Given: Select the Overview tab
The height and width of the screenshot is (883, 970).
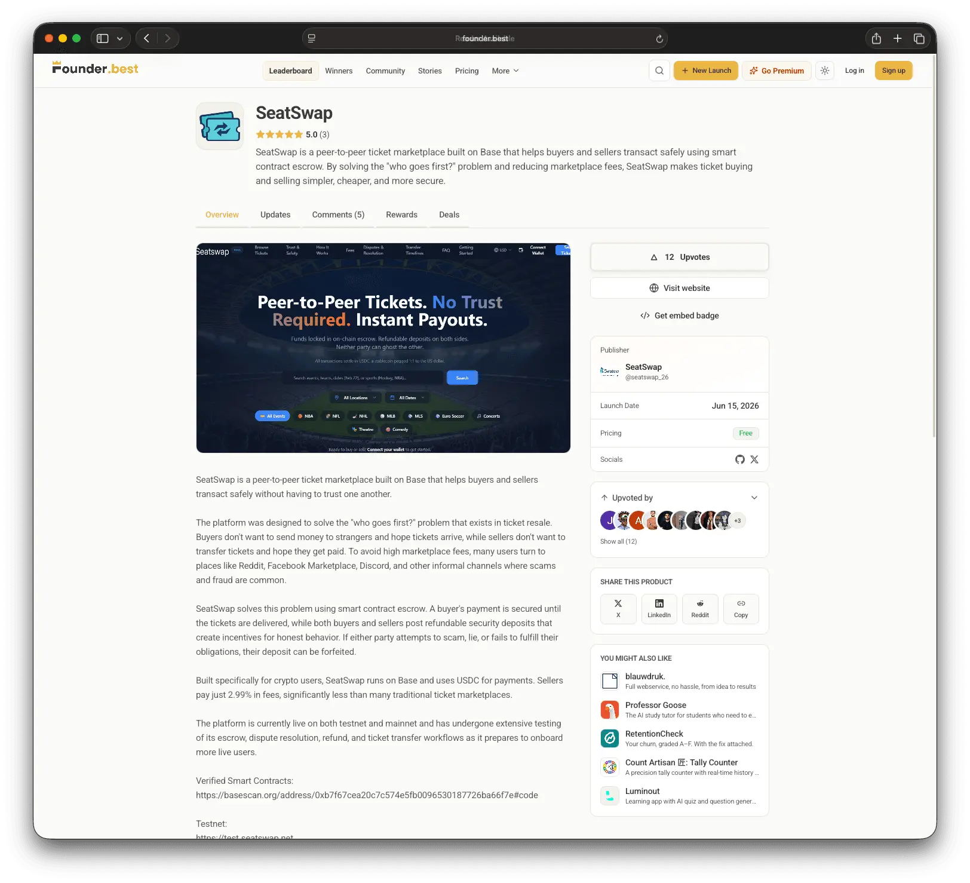Looking at the screenshot, I should pyautogui.click(x=222, y=214).
